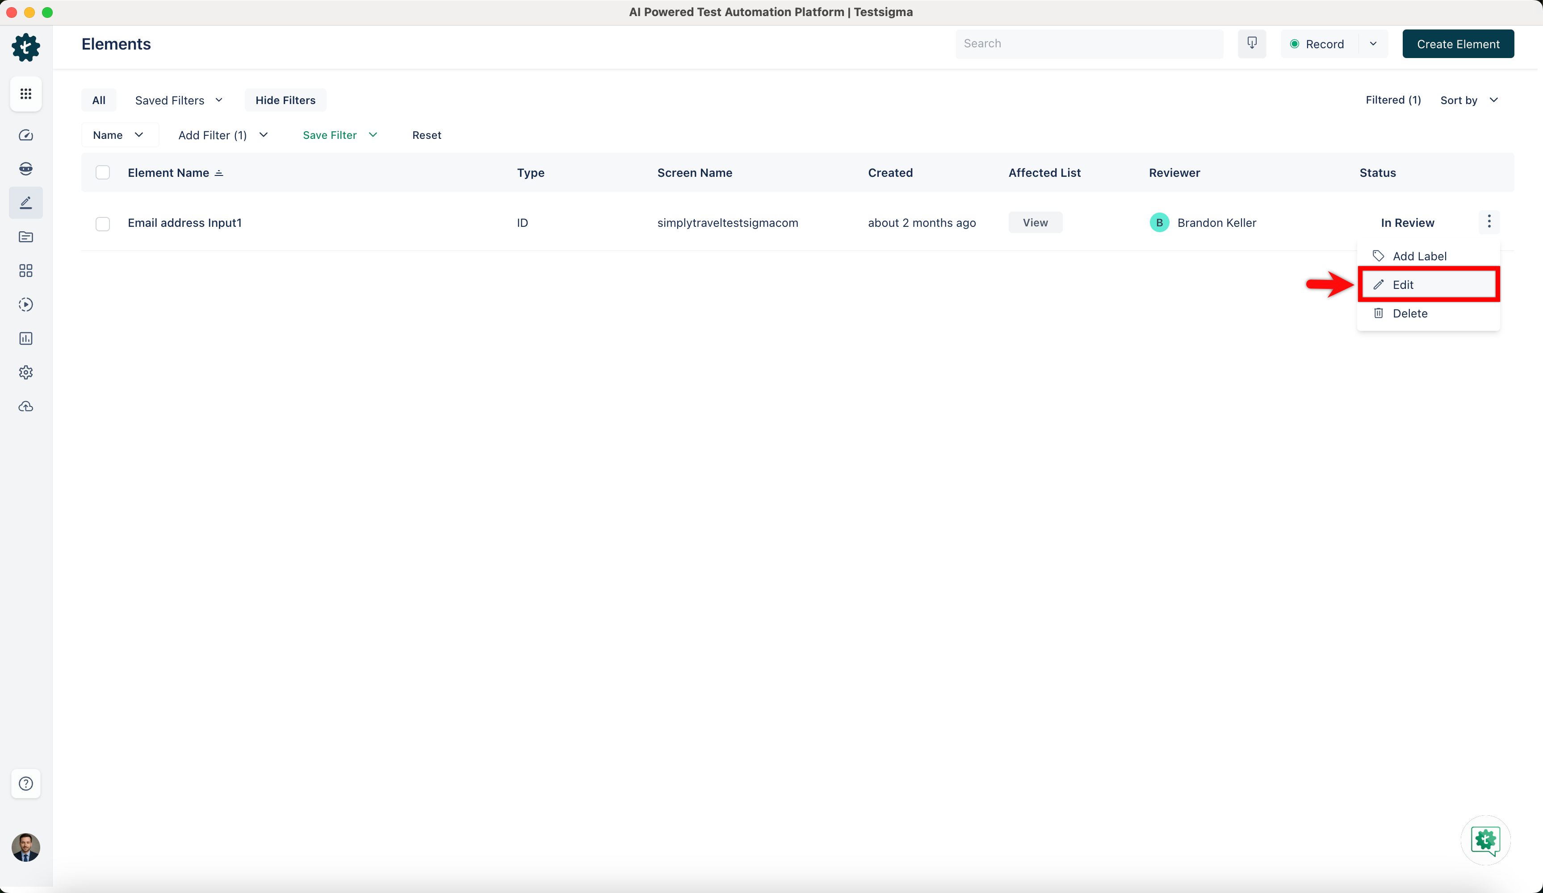Expand the Saved Filters dropdown
This screenshot has height=893, width=1543.
tap(178, 100)
